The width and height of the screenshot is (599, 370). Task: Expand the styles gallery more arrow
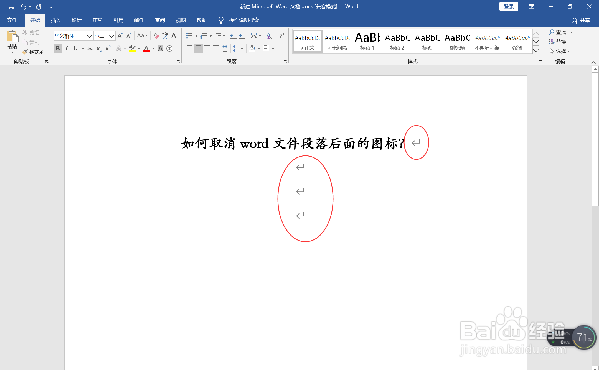click(x=536, y=50)
